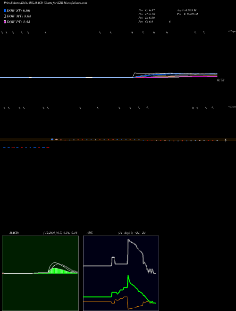Viewport: 236px width, 311px height.
Task: Select the 'DOW PT: 2.83' legend text
Action: point(18,22)
